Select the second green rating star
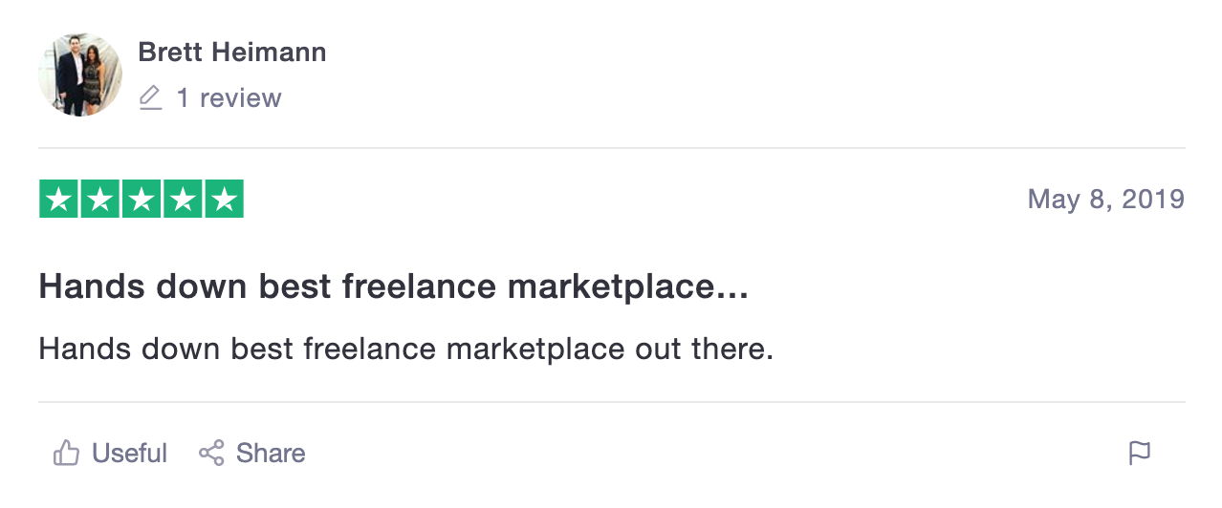Image resolution: width=1222 pixels, height=508 pixels. point(99,199)
